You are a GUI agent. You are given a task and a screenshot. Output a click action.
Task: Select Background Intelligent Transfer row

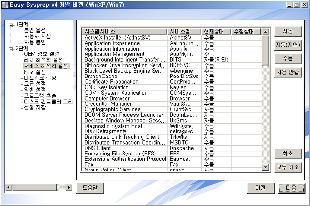click(171, 60)
